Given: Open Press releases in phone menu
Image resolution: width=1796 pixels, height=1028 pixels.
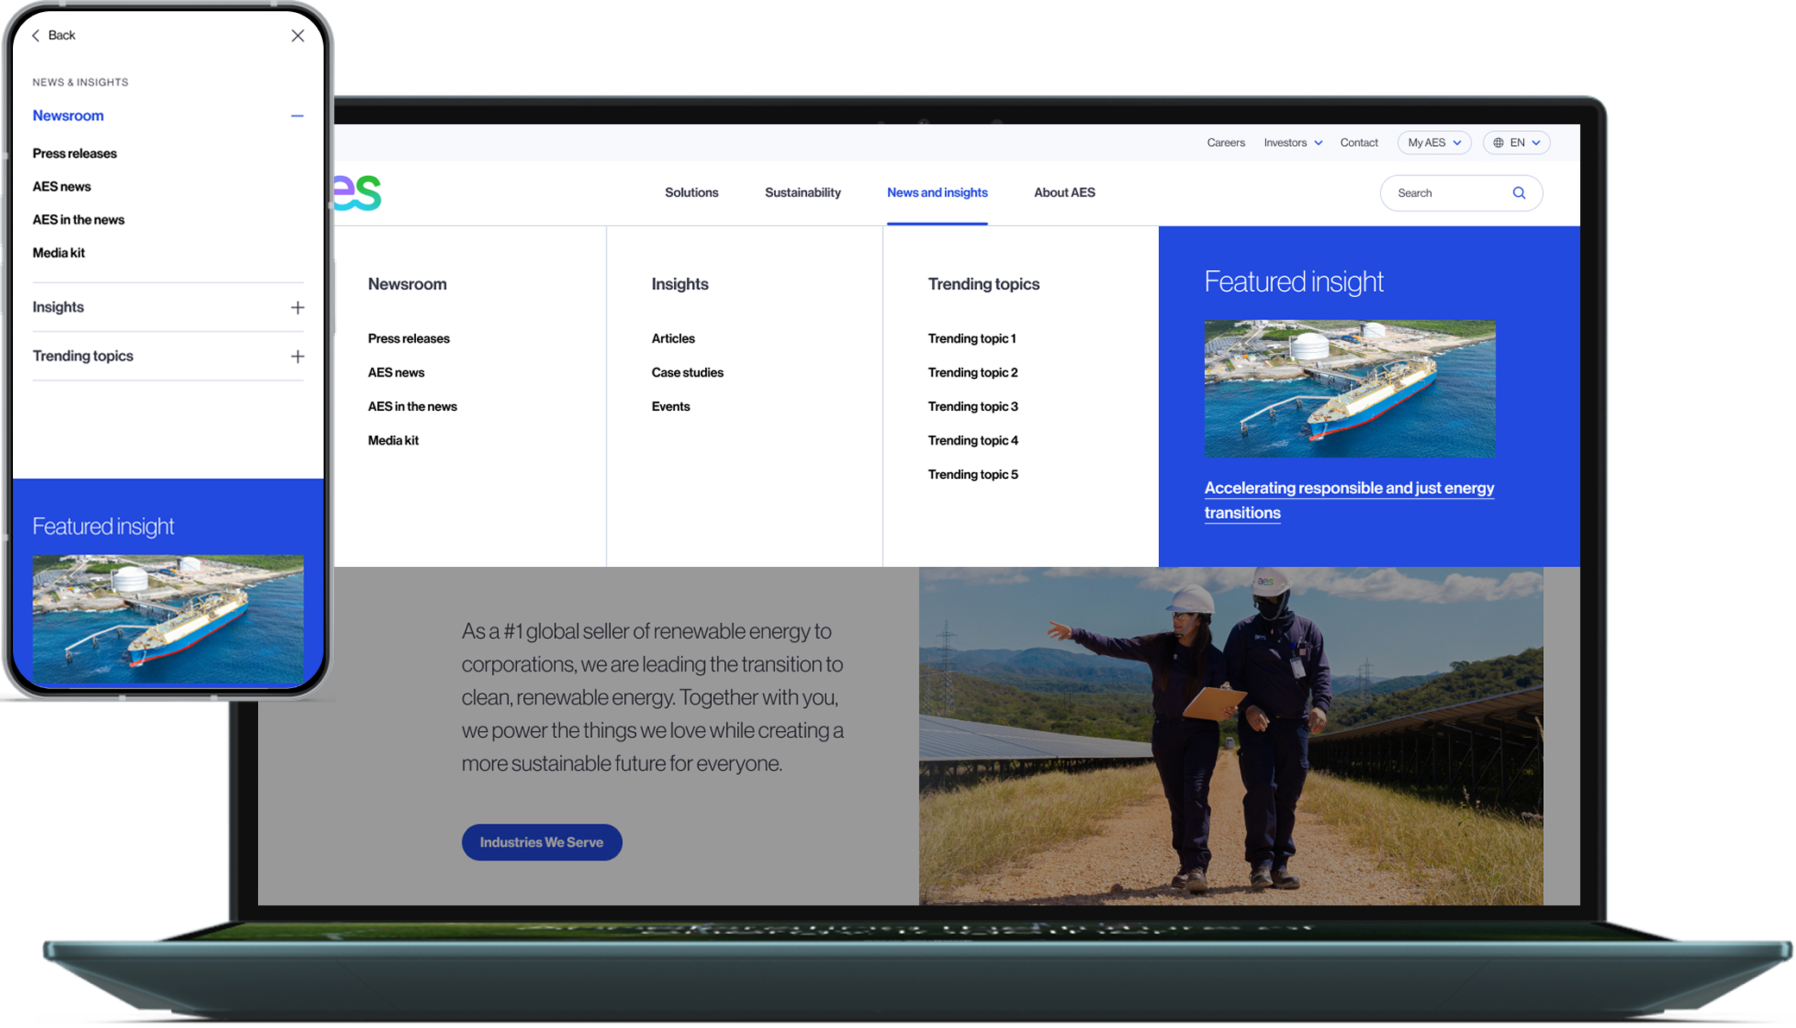Looking at the screenshot, I should click(74, 154).
